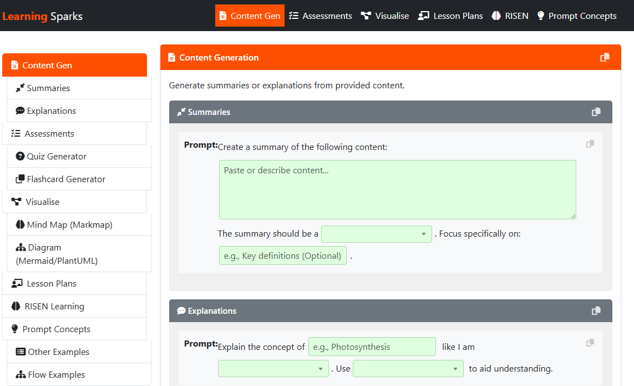Viewport: 634px width, 386px height.
Task: Open Assessments in the top navigation
Action: (x=321, y=16)
